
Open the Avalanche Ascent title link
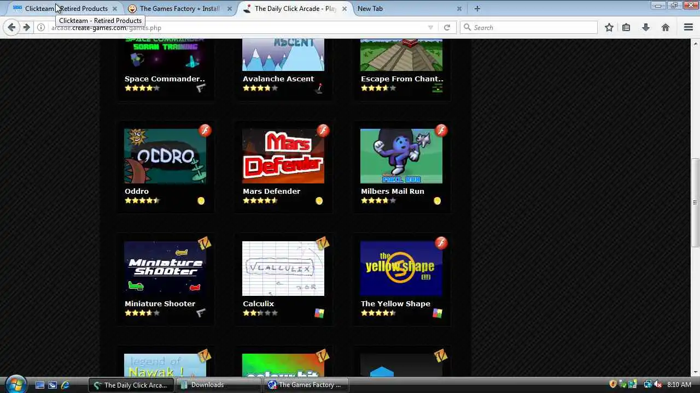click(278, 79)
